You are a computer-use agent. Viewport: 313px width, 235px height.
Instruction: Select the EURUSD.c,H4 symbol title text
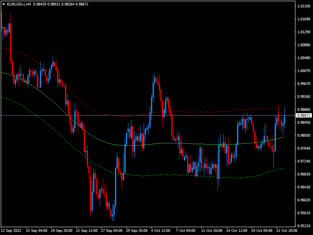point(19,4)
